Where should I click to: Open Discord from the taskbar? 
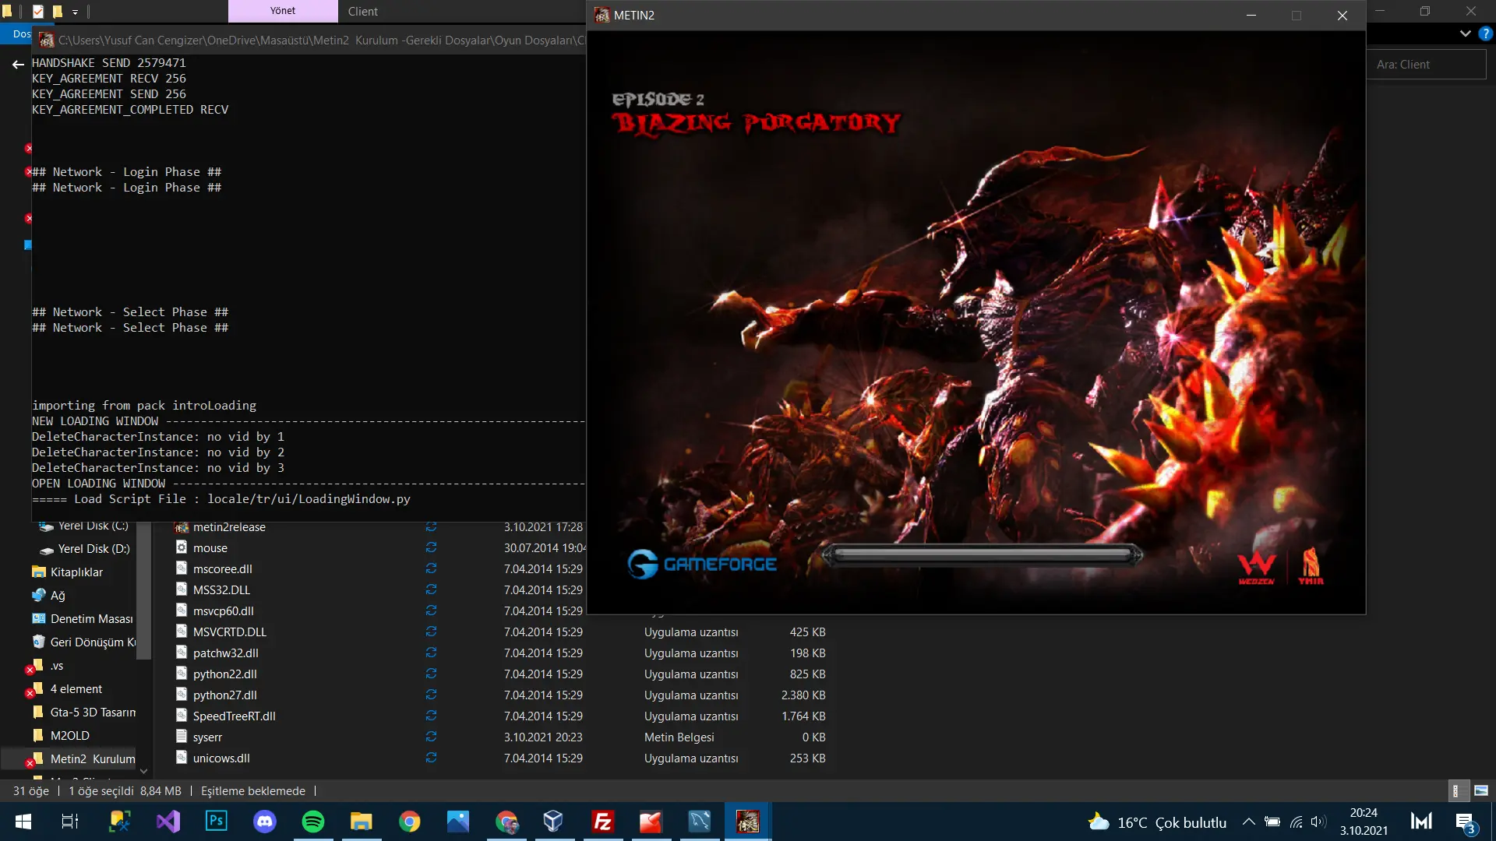(x=265, y=822)
